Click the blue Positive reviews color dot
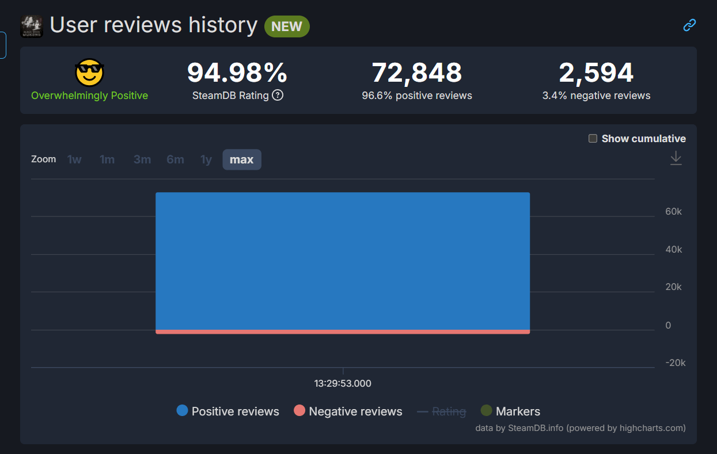Viewport: 717px width, 454px height. (x=183, y=411)
